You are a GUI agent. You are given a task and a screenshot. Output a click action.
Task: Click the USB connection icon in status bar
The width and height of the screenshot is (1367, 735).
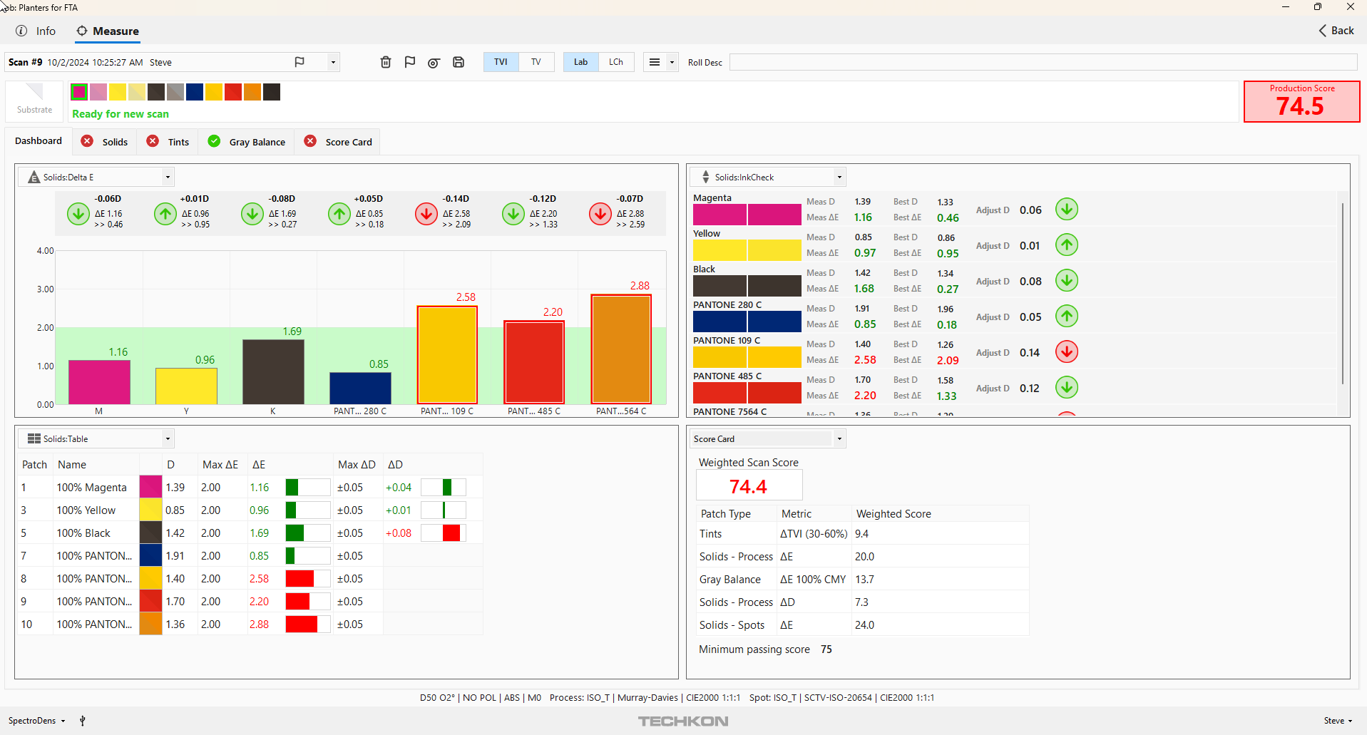(x=83, y=721)
